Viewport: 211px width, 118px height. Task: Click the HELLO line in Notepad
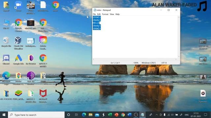tap(96, 23)
